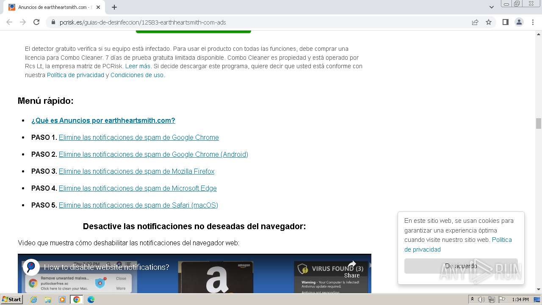Viewport: 542px width, 305px height.
Task: Click the green download button strip
Action: point(194,32)
